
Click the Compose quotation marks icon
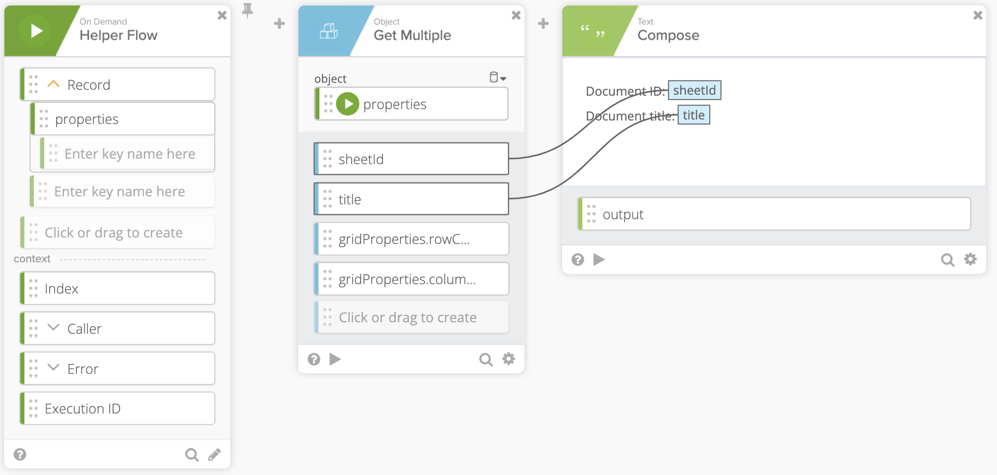click(593, 31)
